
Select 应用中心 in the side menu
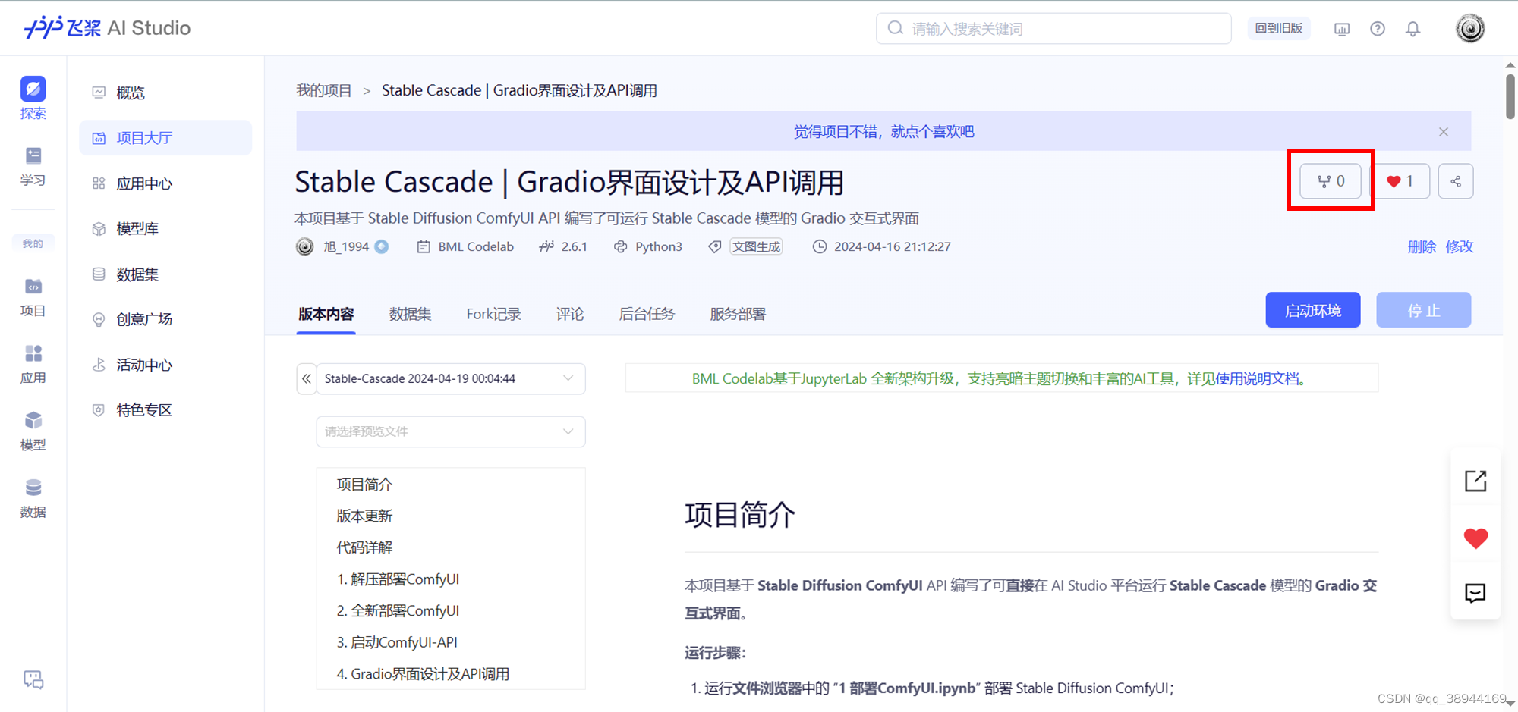click(165, 183)
